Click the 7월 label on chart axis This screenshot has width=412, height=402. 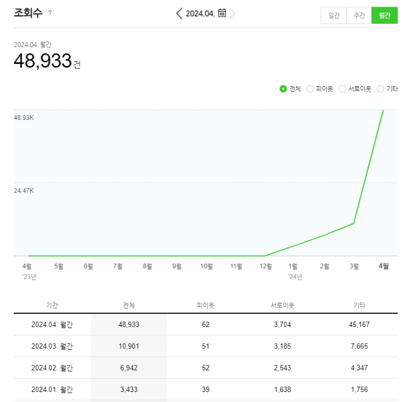coord(118,267)
